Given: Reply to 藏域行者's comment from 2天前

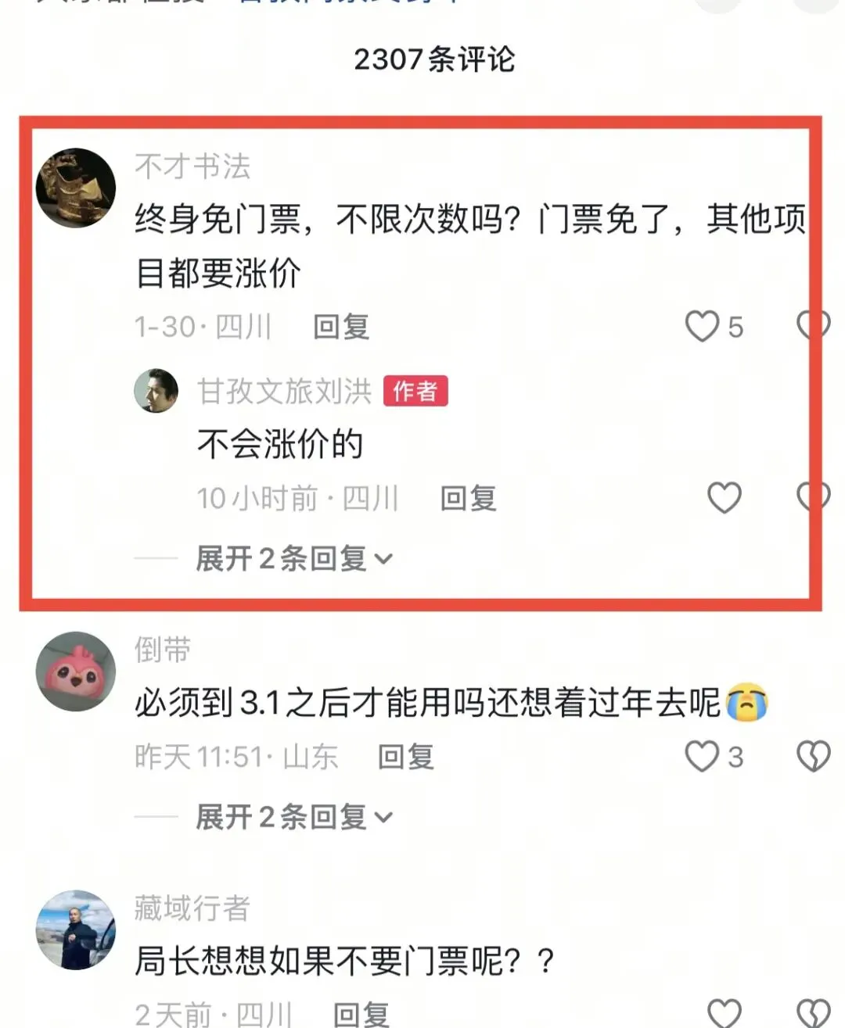Looking at the screenshot, I should pyautogui.click(x=361, y=1015).
